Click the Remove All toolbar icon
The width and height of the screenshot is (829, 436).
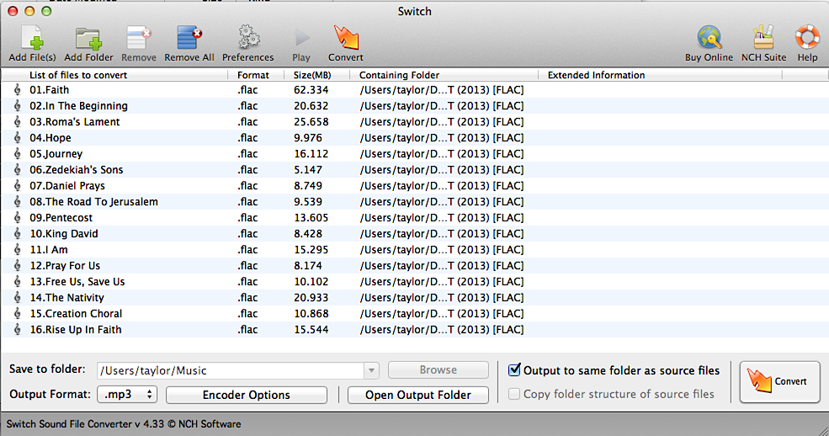189,40
